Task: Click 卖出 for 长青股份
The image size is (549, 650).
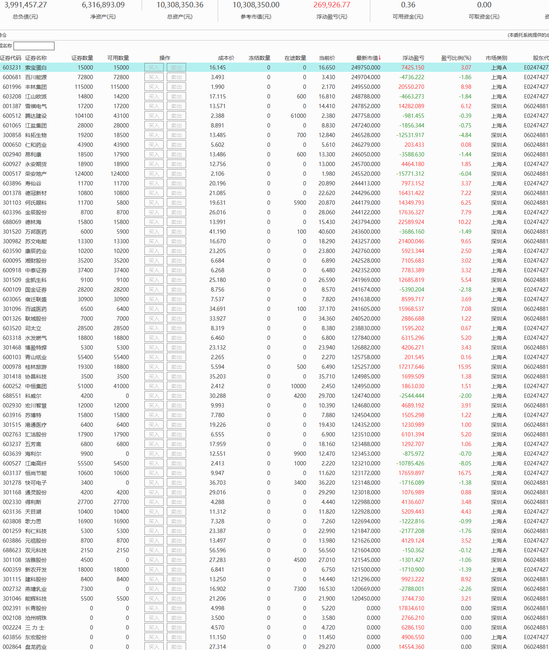Action: click(x=176, y=608)
